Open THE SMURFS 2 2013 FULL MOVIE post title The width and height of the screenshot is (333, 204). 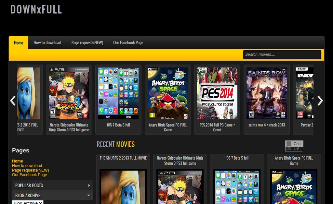[123, 158]
